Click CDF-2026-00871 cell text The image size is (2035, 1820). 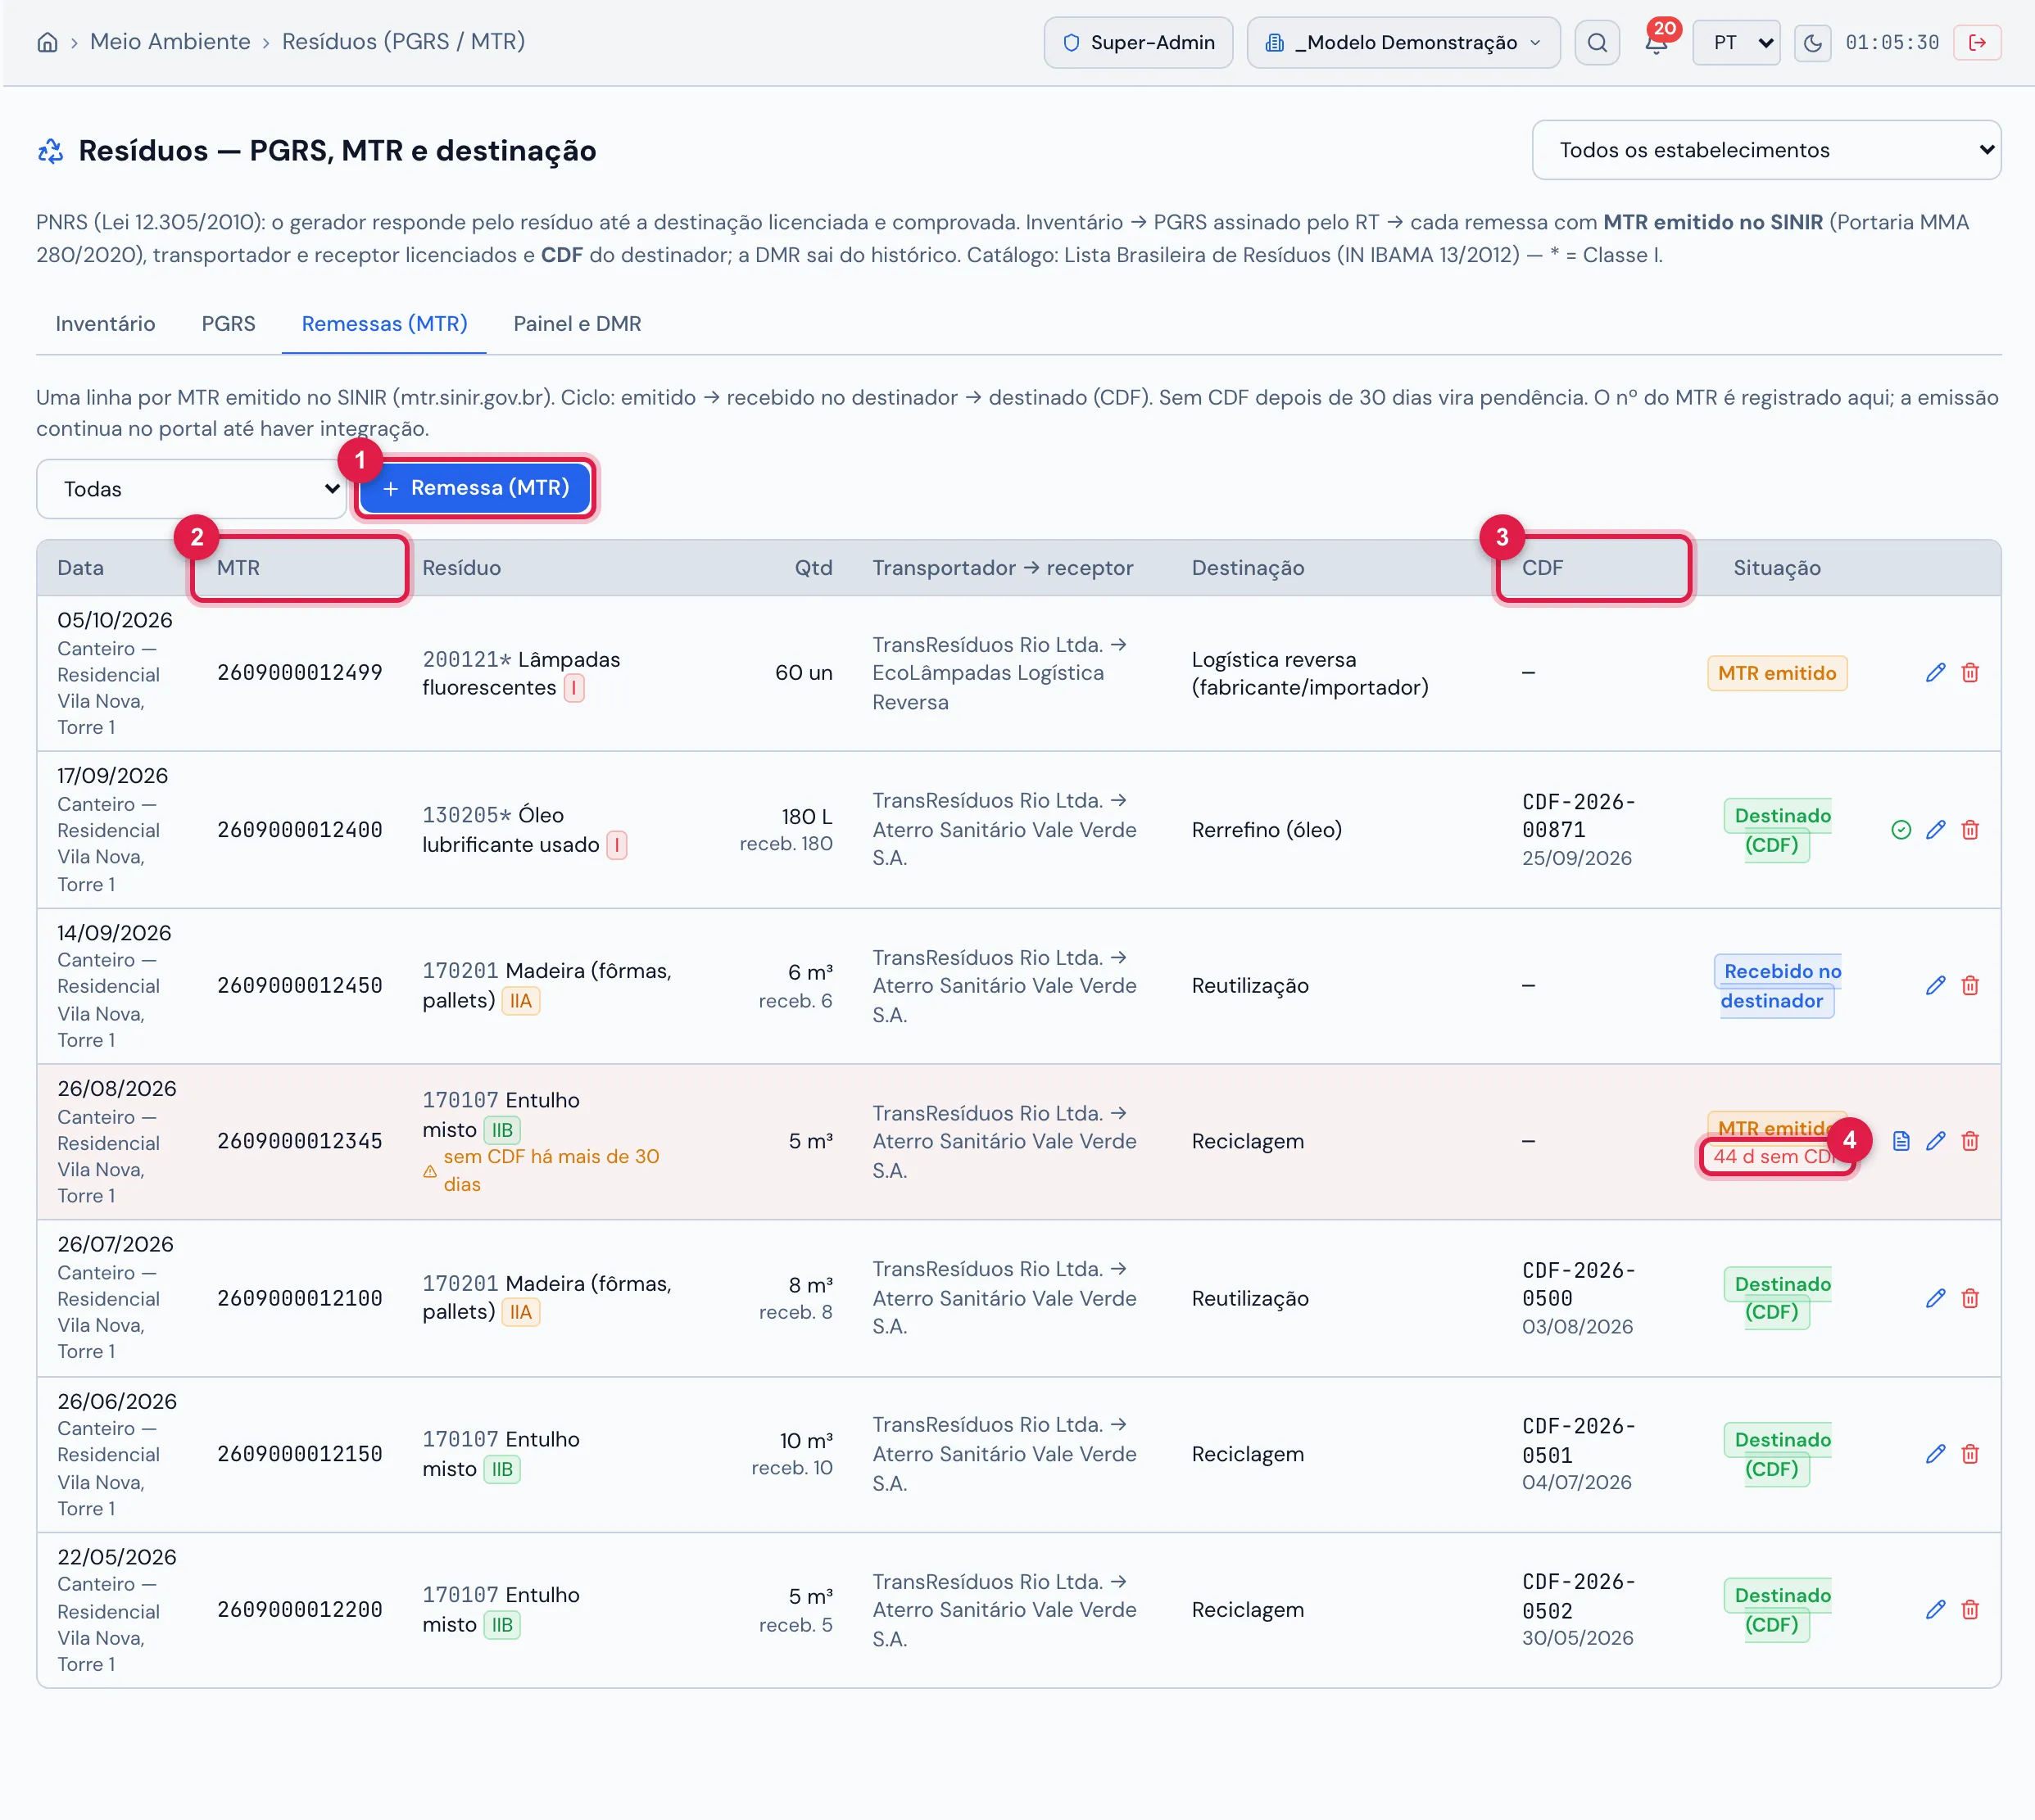click(x=1578, y=816)
